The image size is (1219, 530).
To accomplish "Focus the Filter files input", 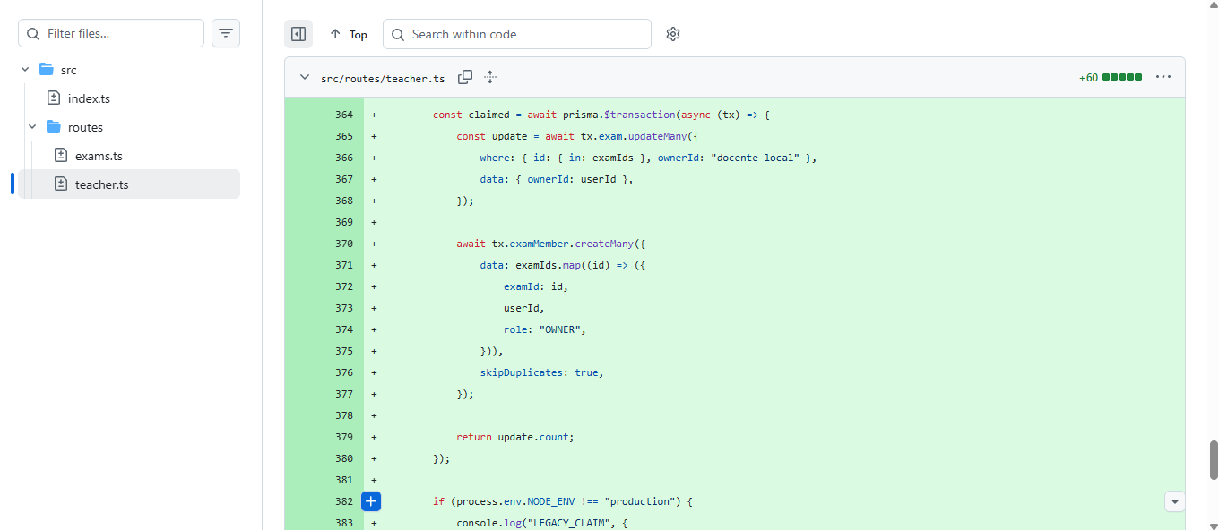I will [x=111, y=33].
